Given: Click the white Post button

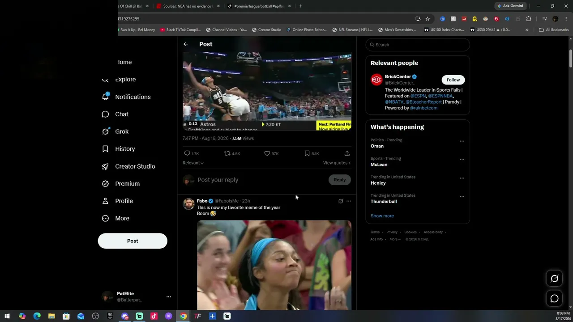Looking at the screenshot, I should [133, 241].
